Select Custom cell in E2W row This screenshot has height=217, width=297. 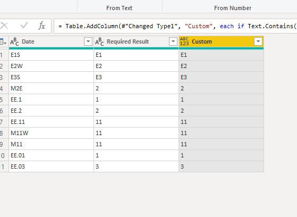tap(221, 66)
